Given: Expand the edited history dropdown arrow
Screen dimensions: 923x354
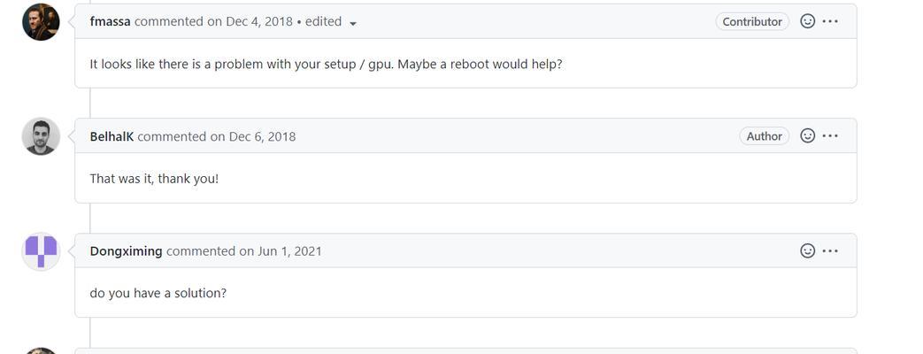Looking at the screenshot, I should click(352, 23).
